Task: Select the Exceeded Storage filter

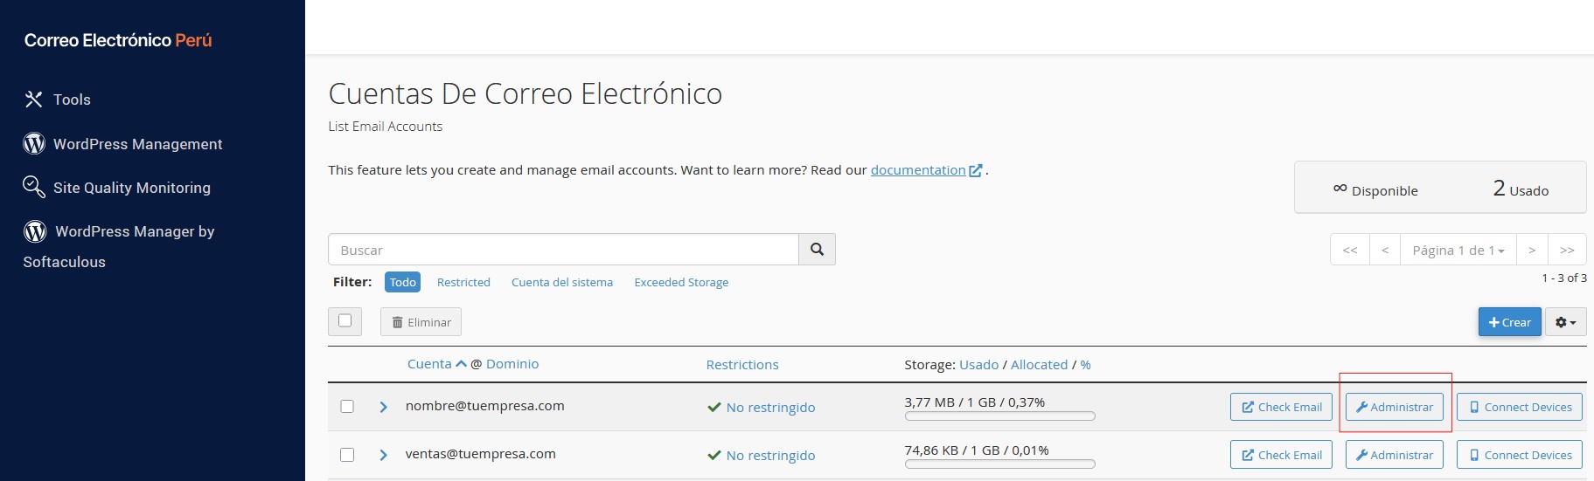Action: [x=681, y=282]
